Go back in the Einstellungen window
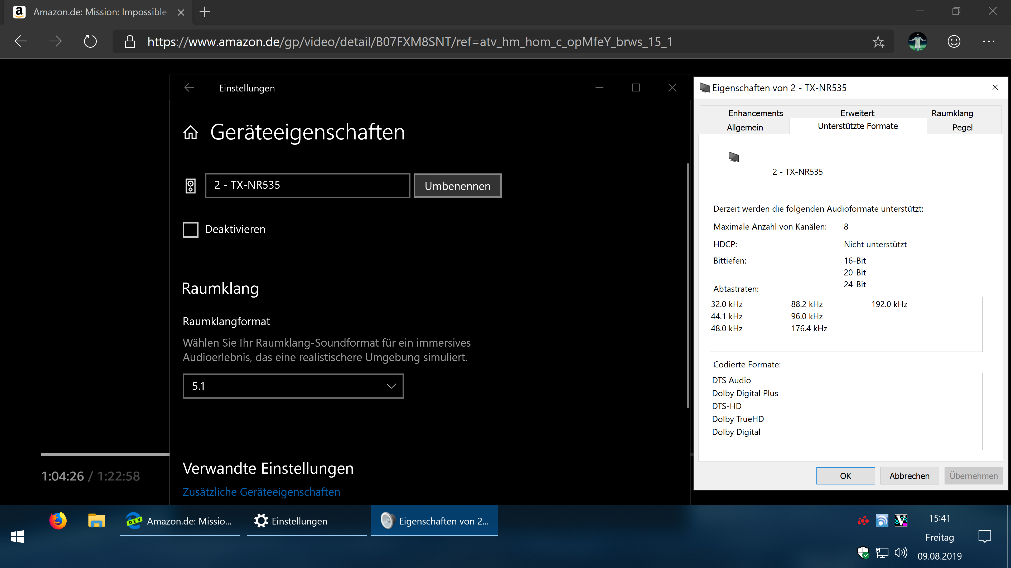The width and height of the screenshot is (1011, 568). 189,88
